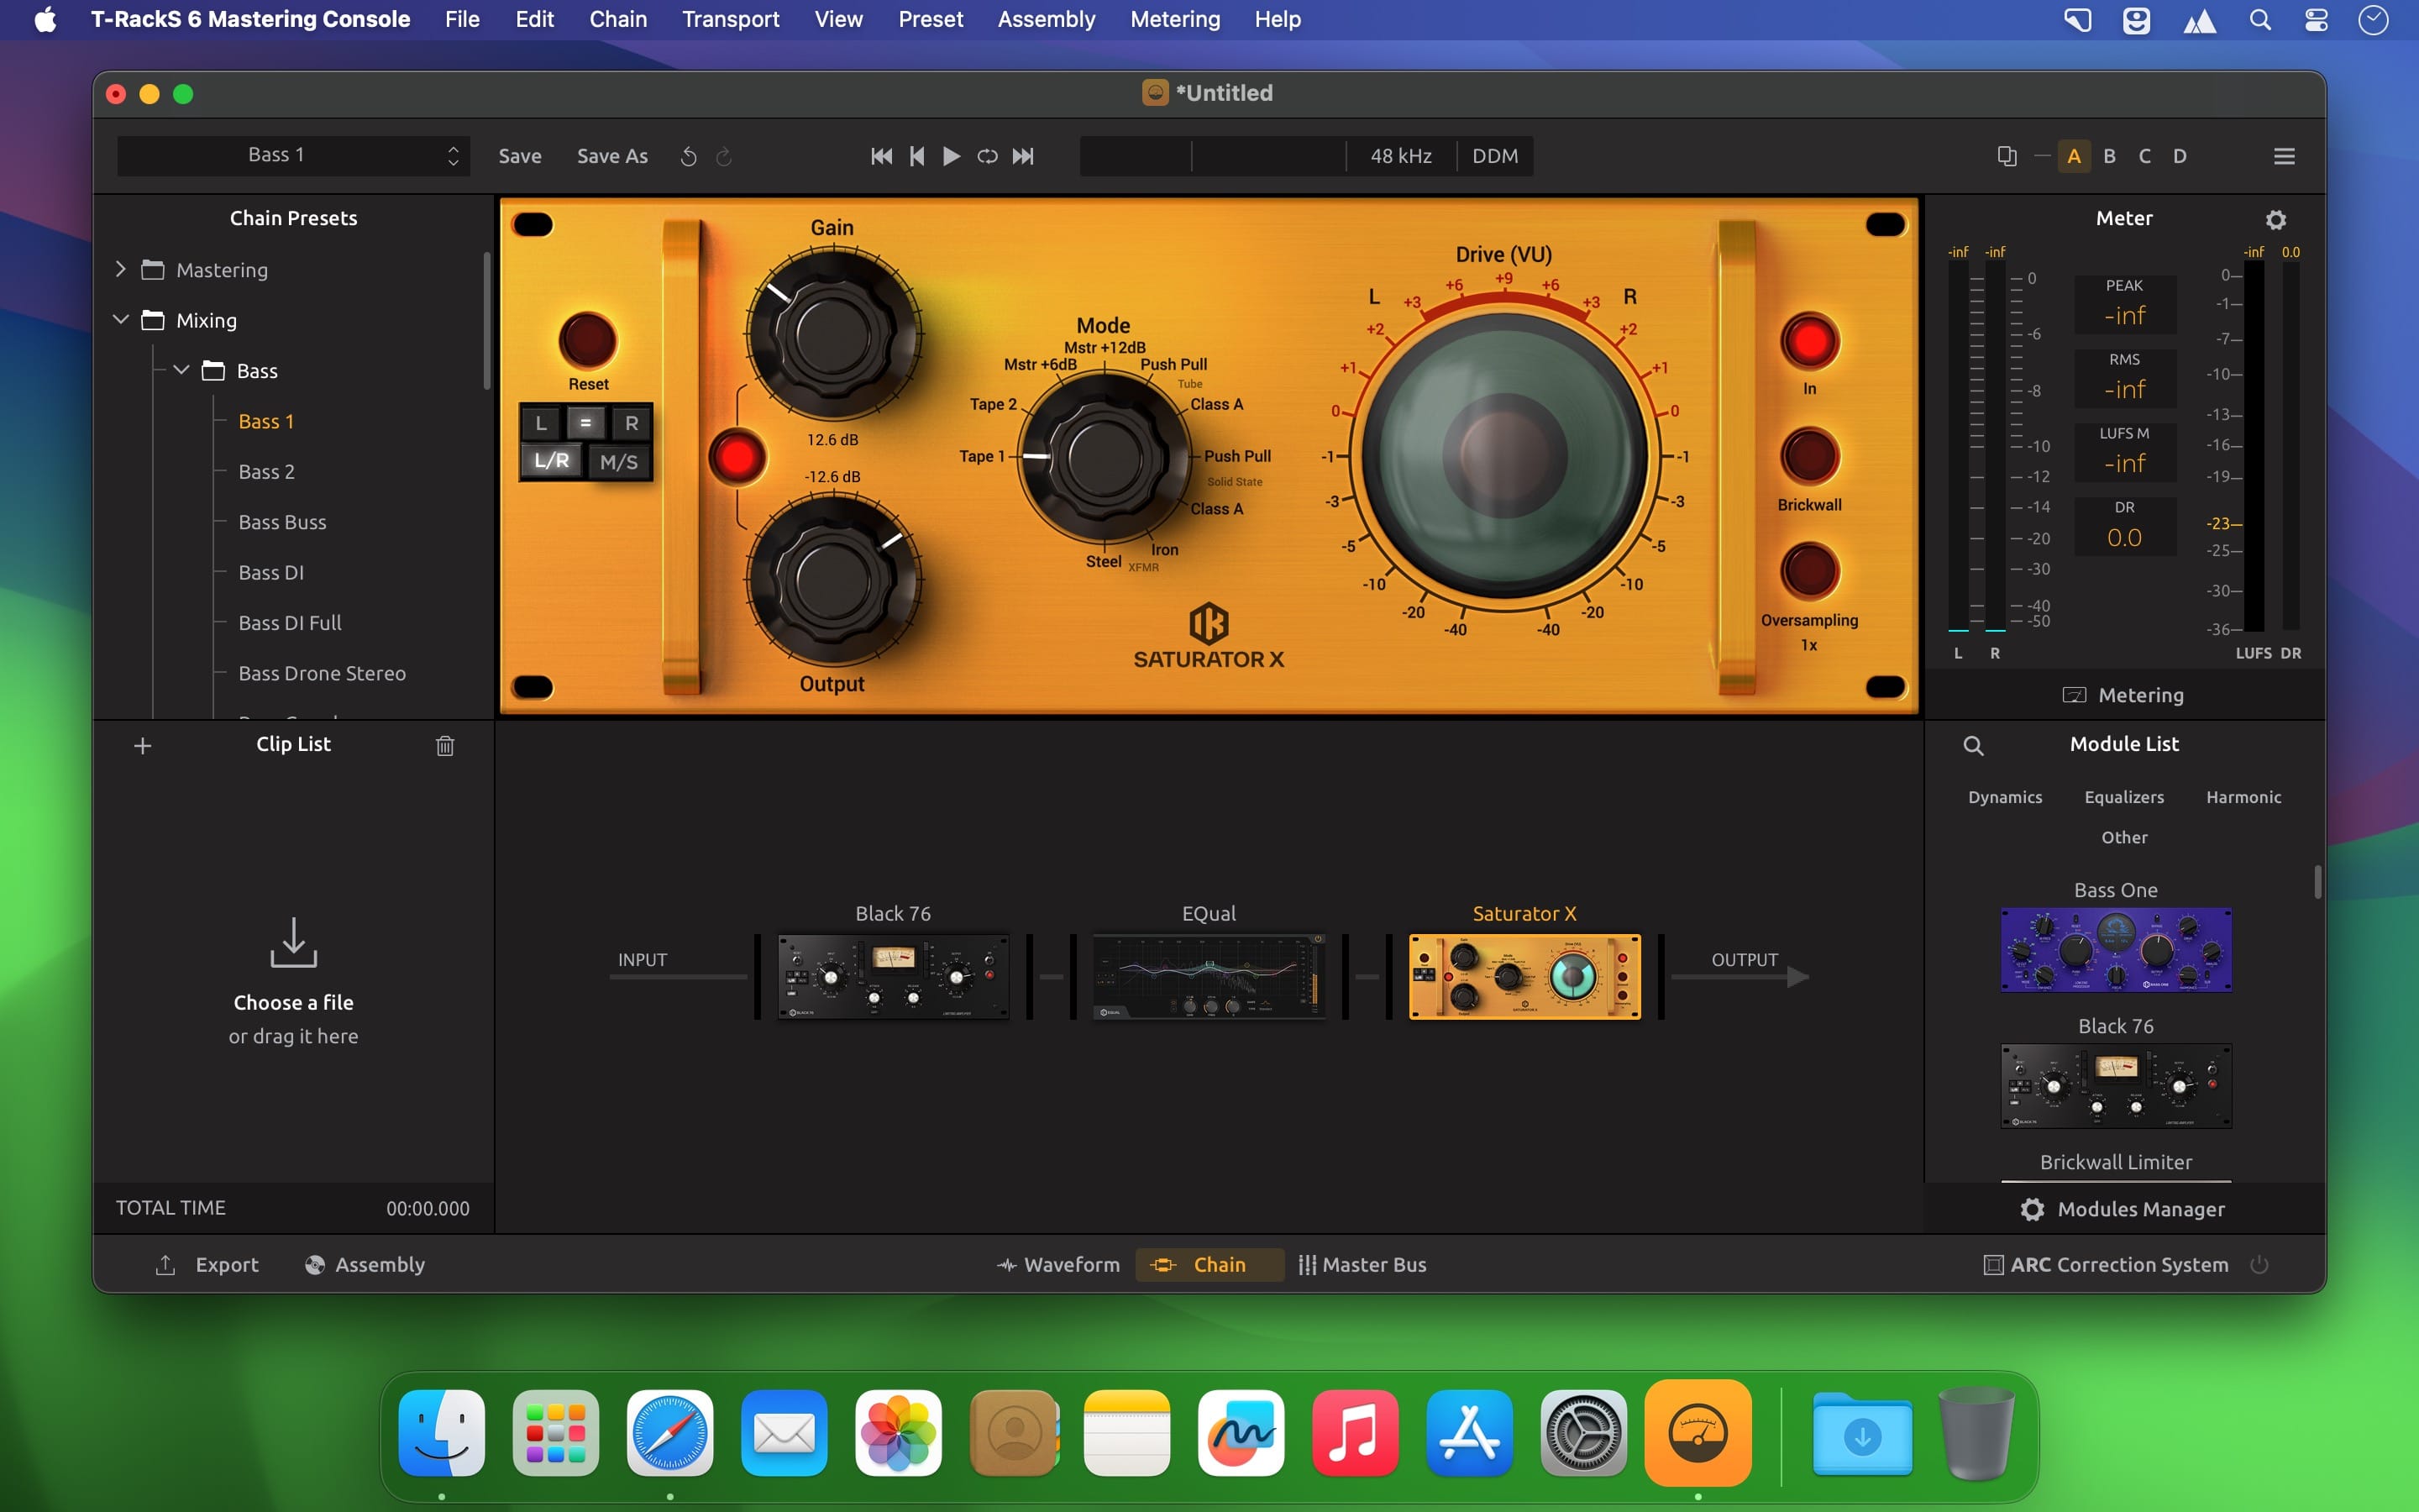Click the Metering window icon
Screen dimensions: 2419x1512
(x=2074, y=695)
